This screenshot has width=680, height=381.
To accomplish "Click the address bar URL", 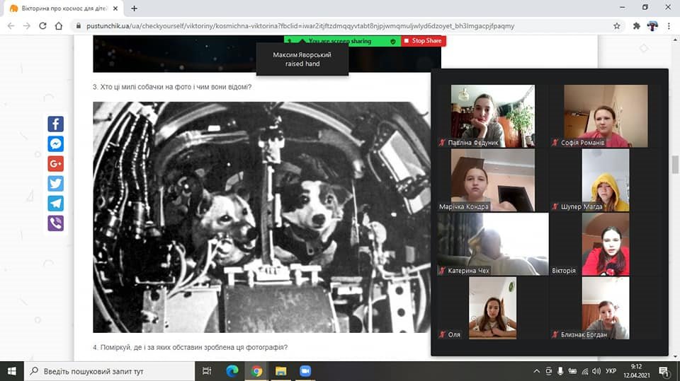I will pos(300,26).
